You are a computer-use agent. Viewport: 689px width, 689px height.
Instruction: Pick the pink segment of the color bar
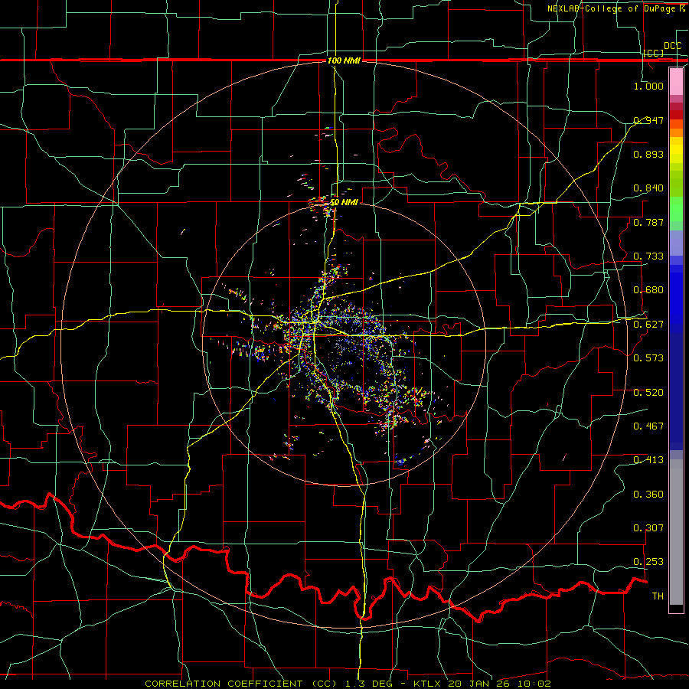[676, 82]
